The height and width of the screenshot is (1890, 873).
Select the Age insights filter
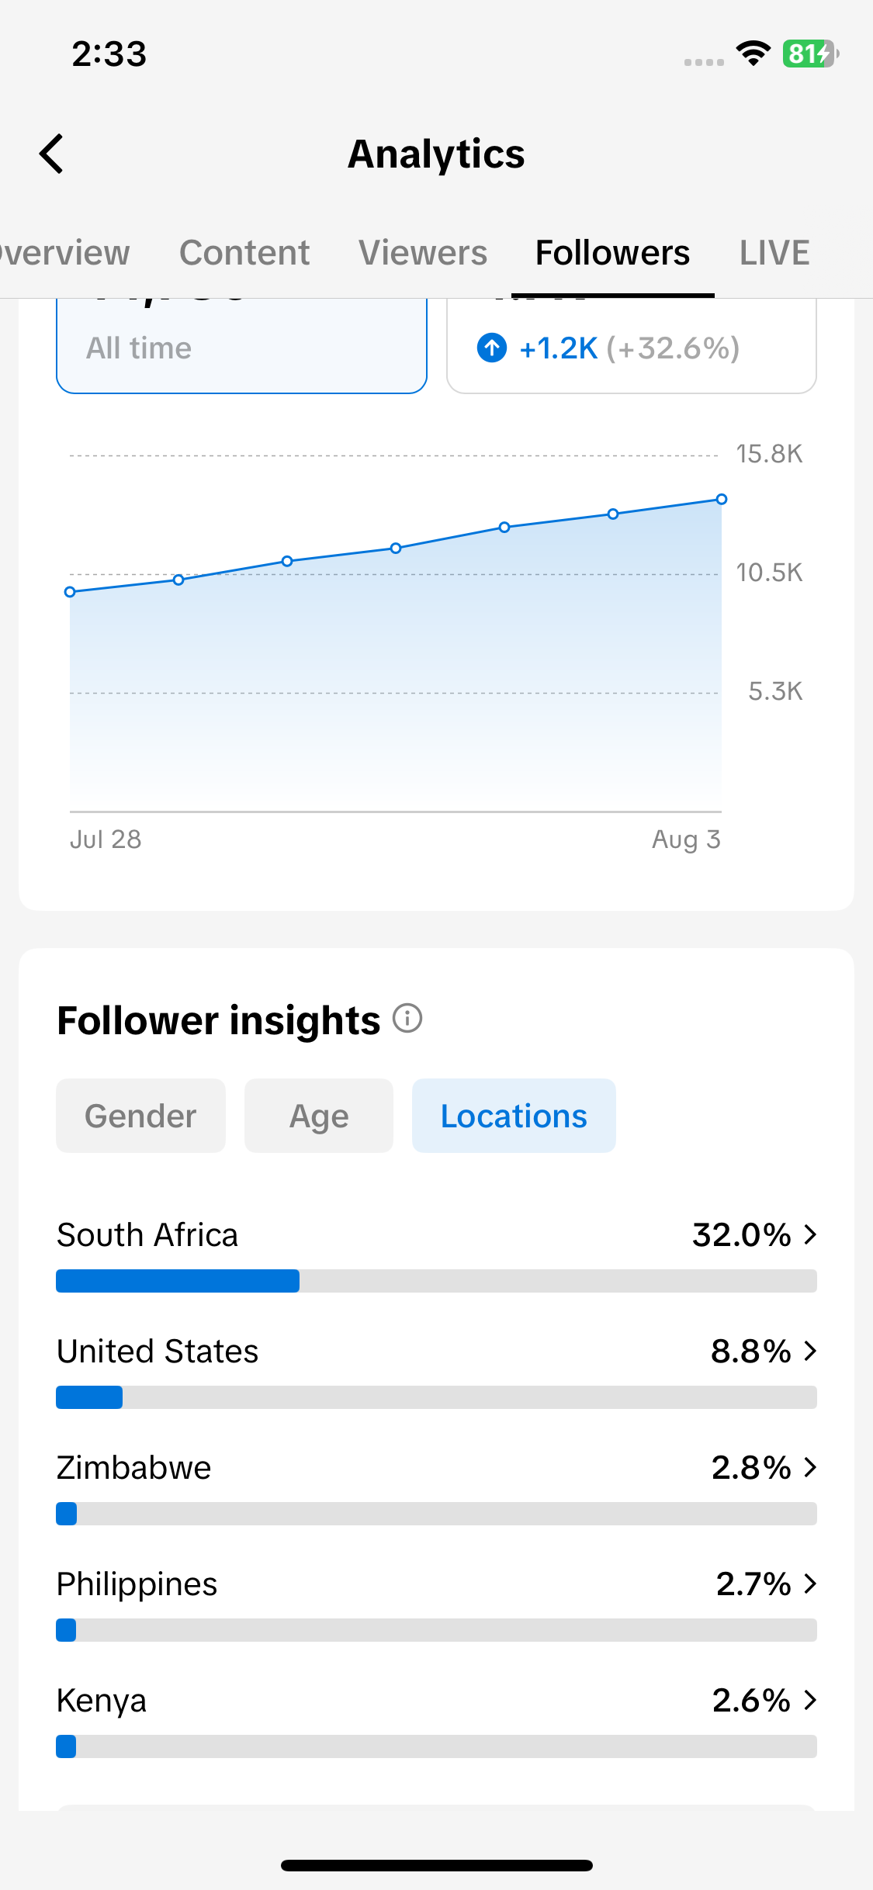pos(319,1116)
